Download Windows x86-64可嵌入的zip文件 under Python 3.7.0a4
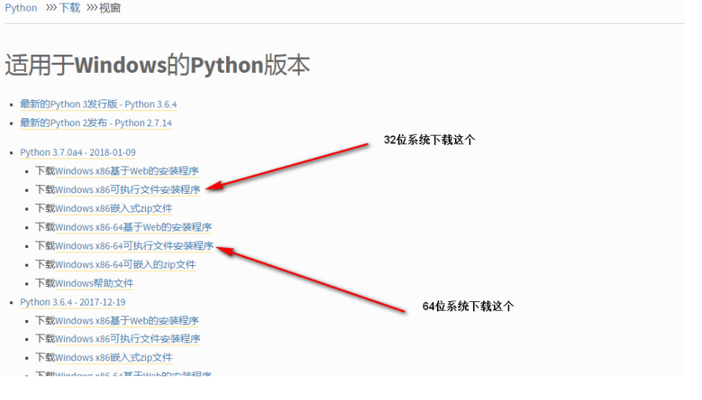The image size is (702, 400). point(126,265)
